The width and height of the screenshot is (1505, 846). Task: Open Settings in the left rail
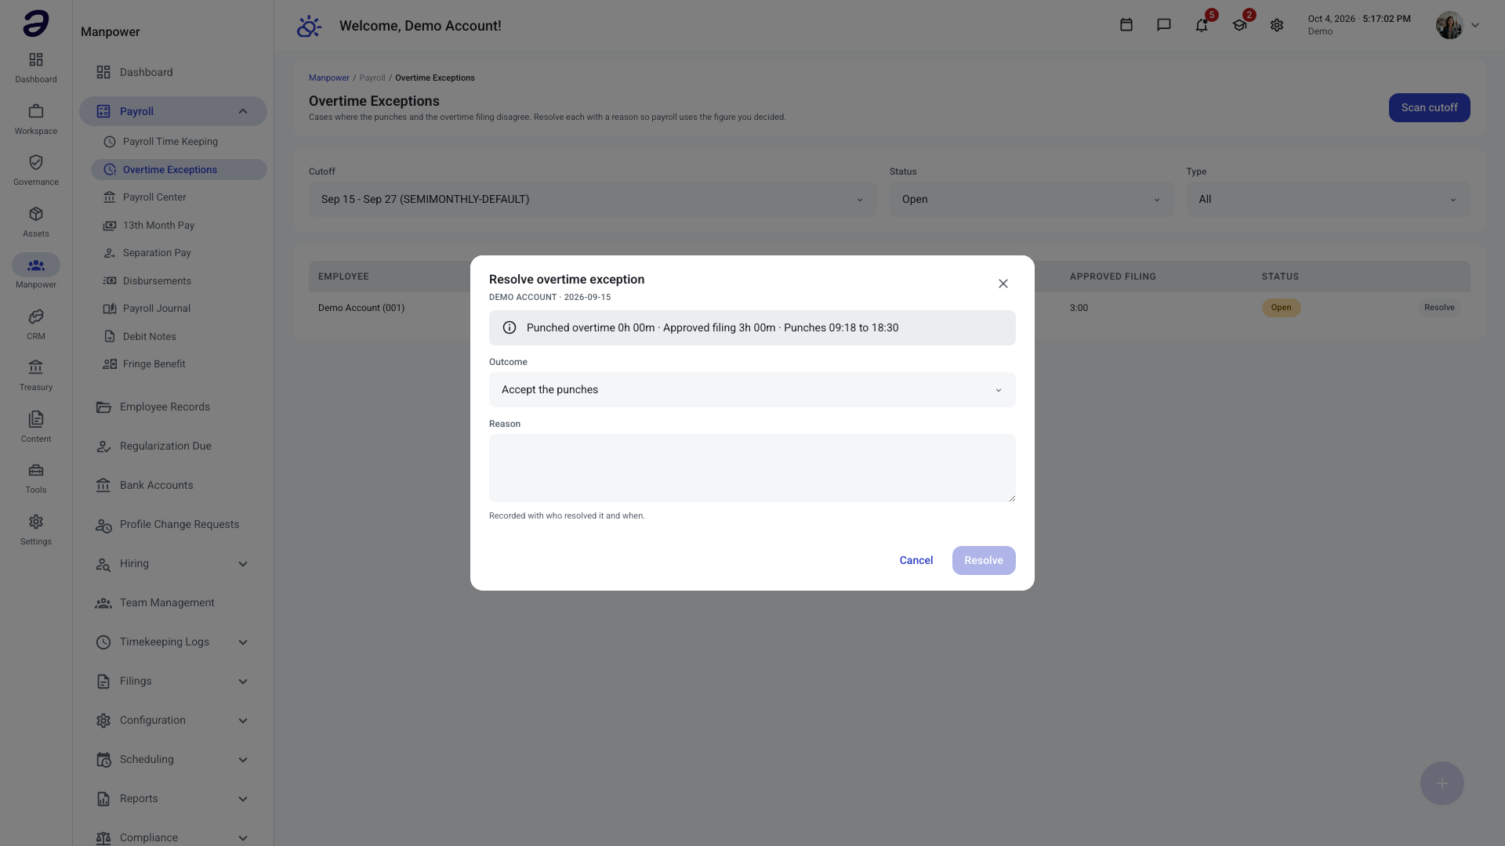36,530
